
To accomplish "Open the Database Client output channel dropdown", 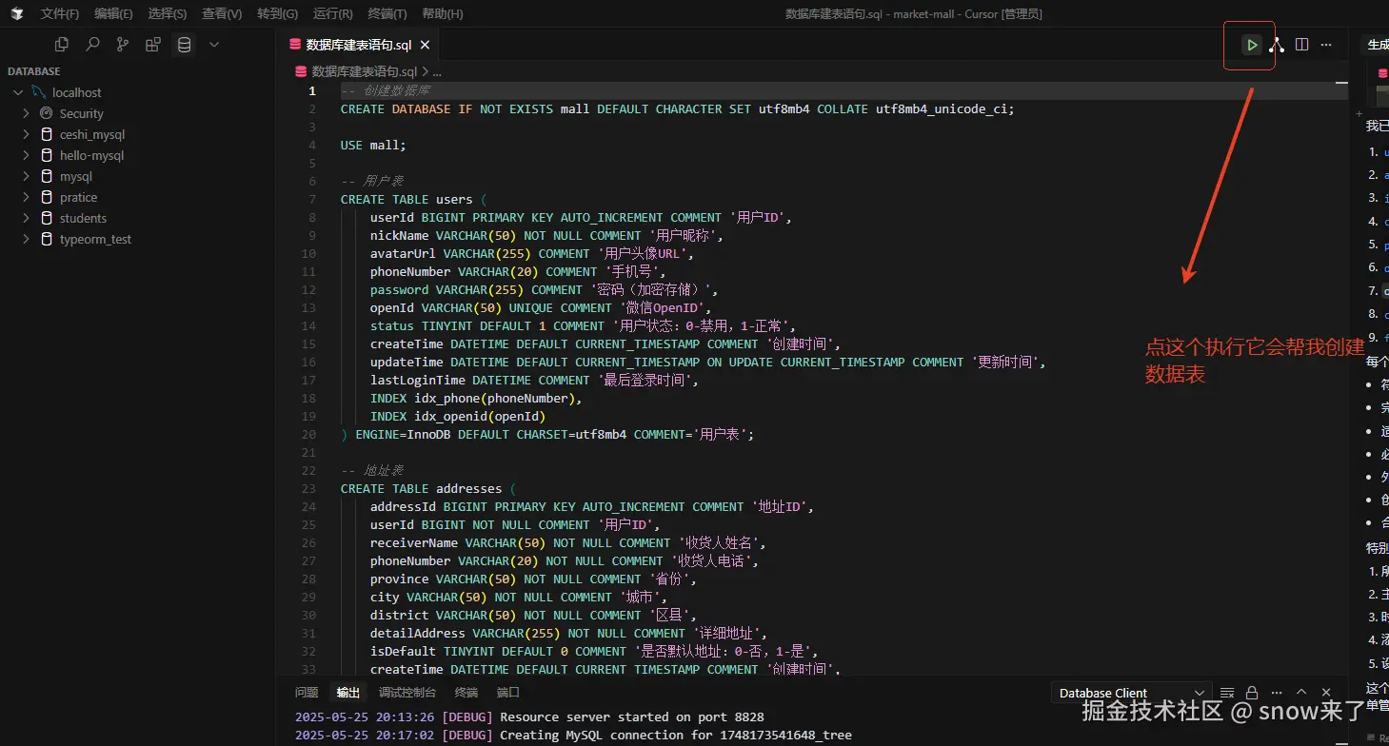I will click(1131, 693).
